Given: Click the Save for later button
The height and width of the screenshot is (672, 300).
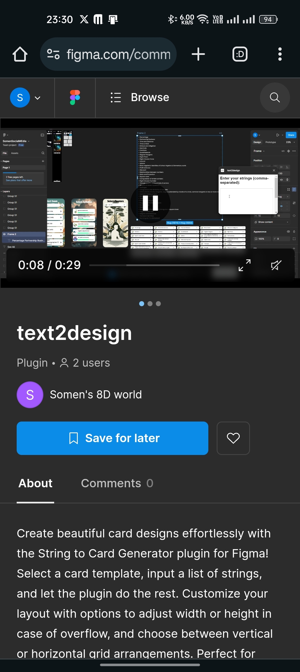Looking at the screenshot, I should [x=112, y=438].
